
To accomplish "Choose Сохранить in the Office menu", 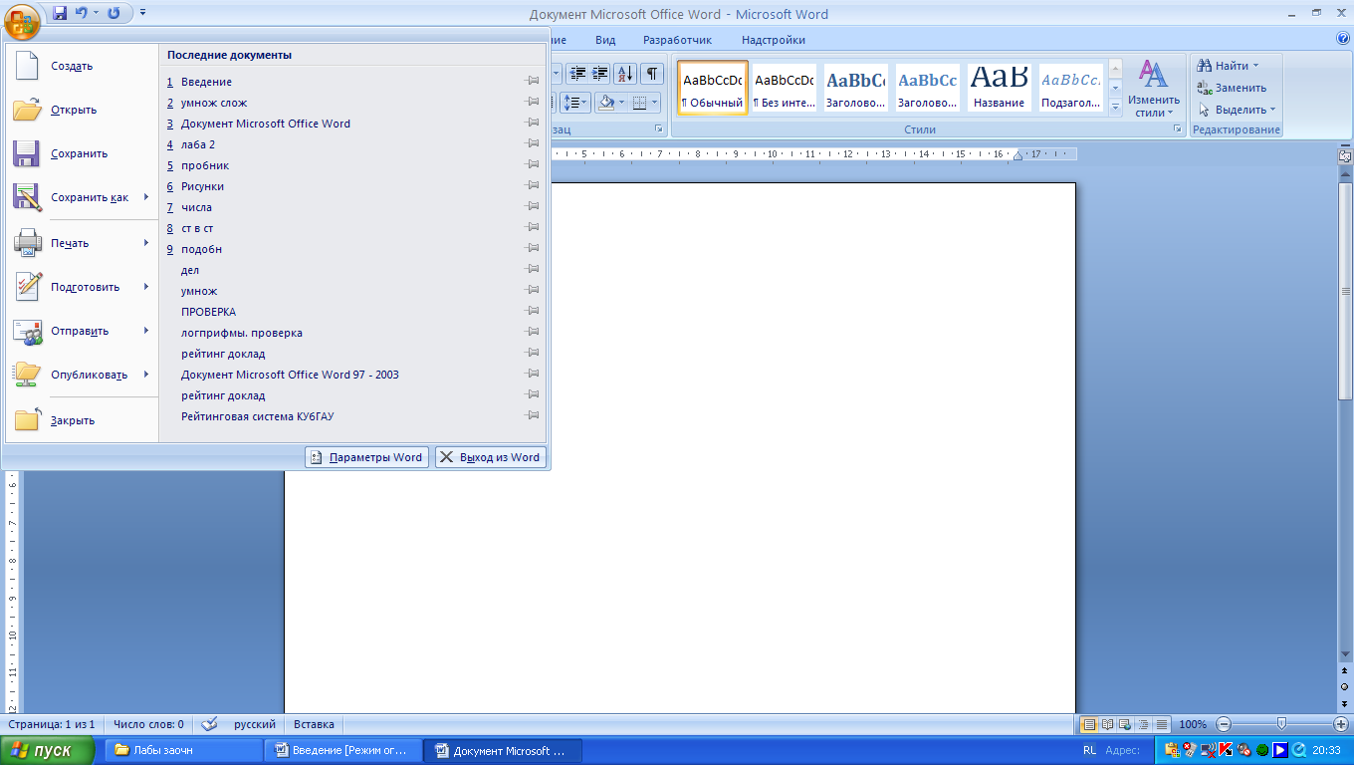I will pyautogui.click(x=82, y=153).
